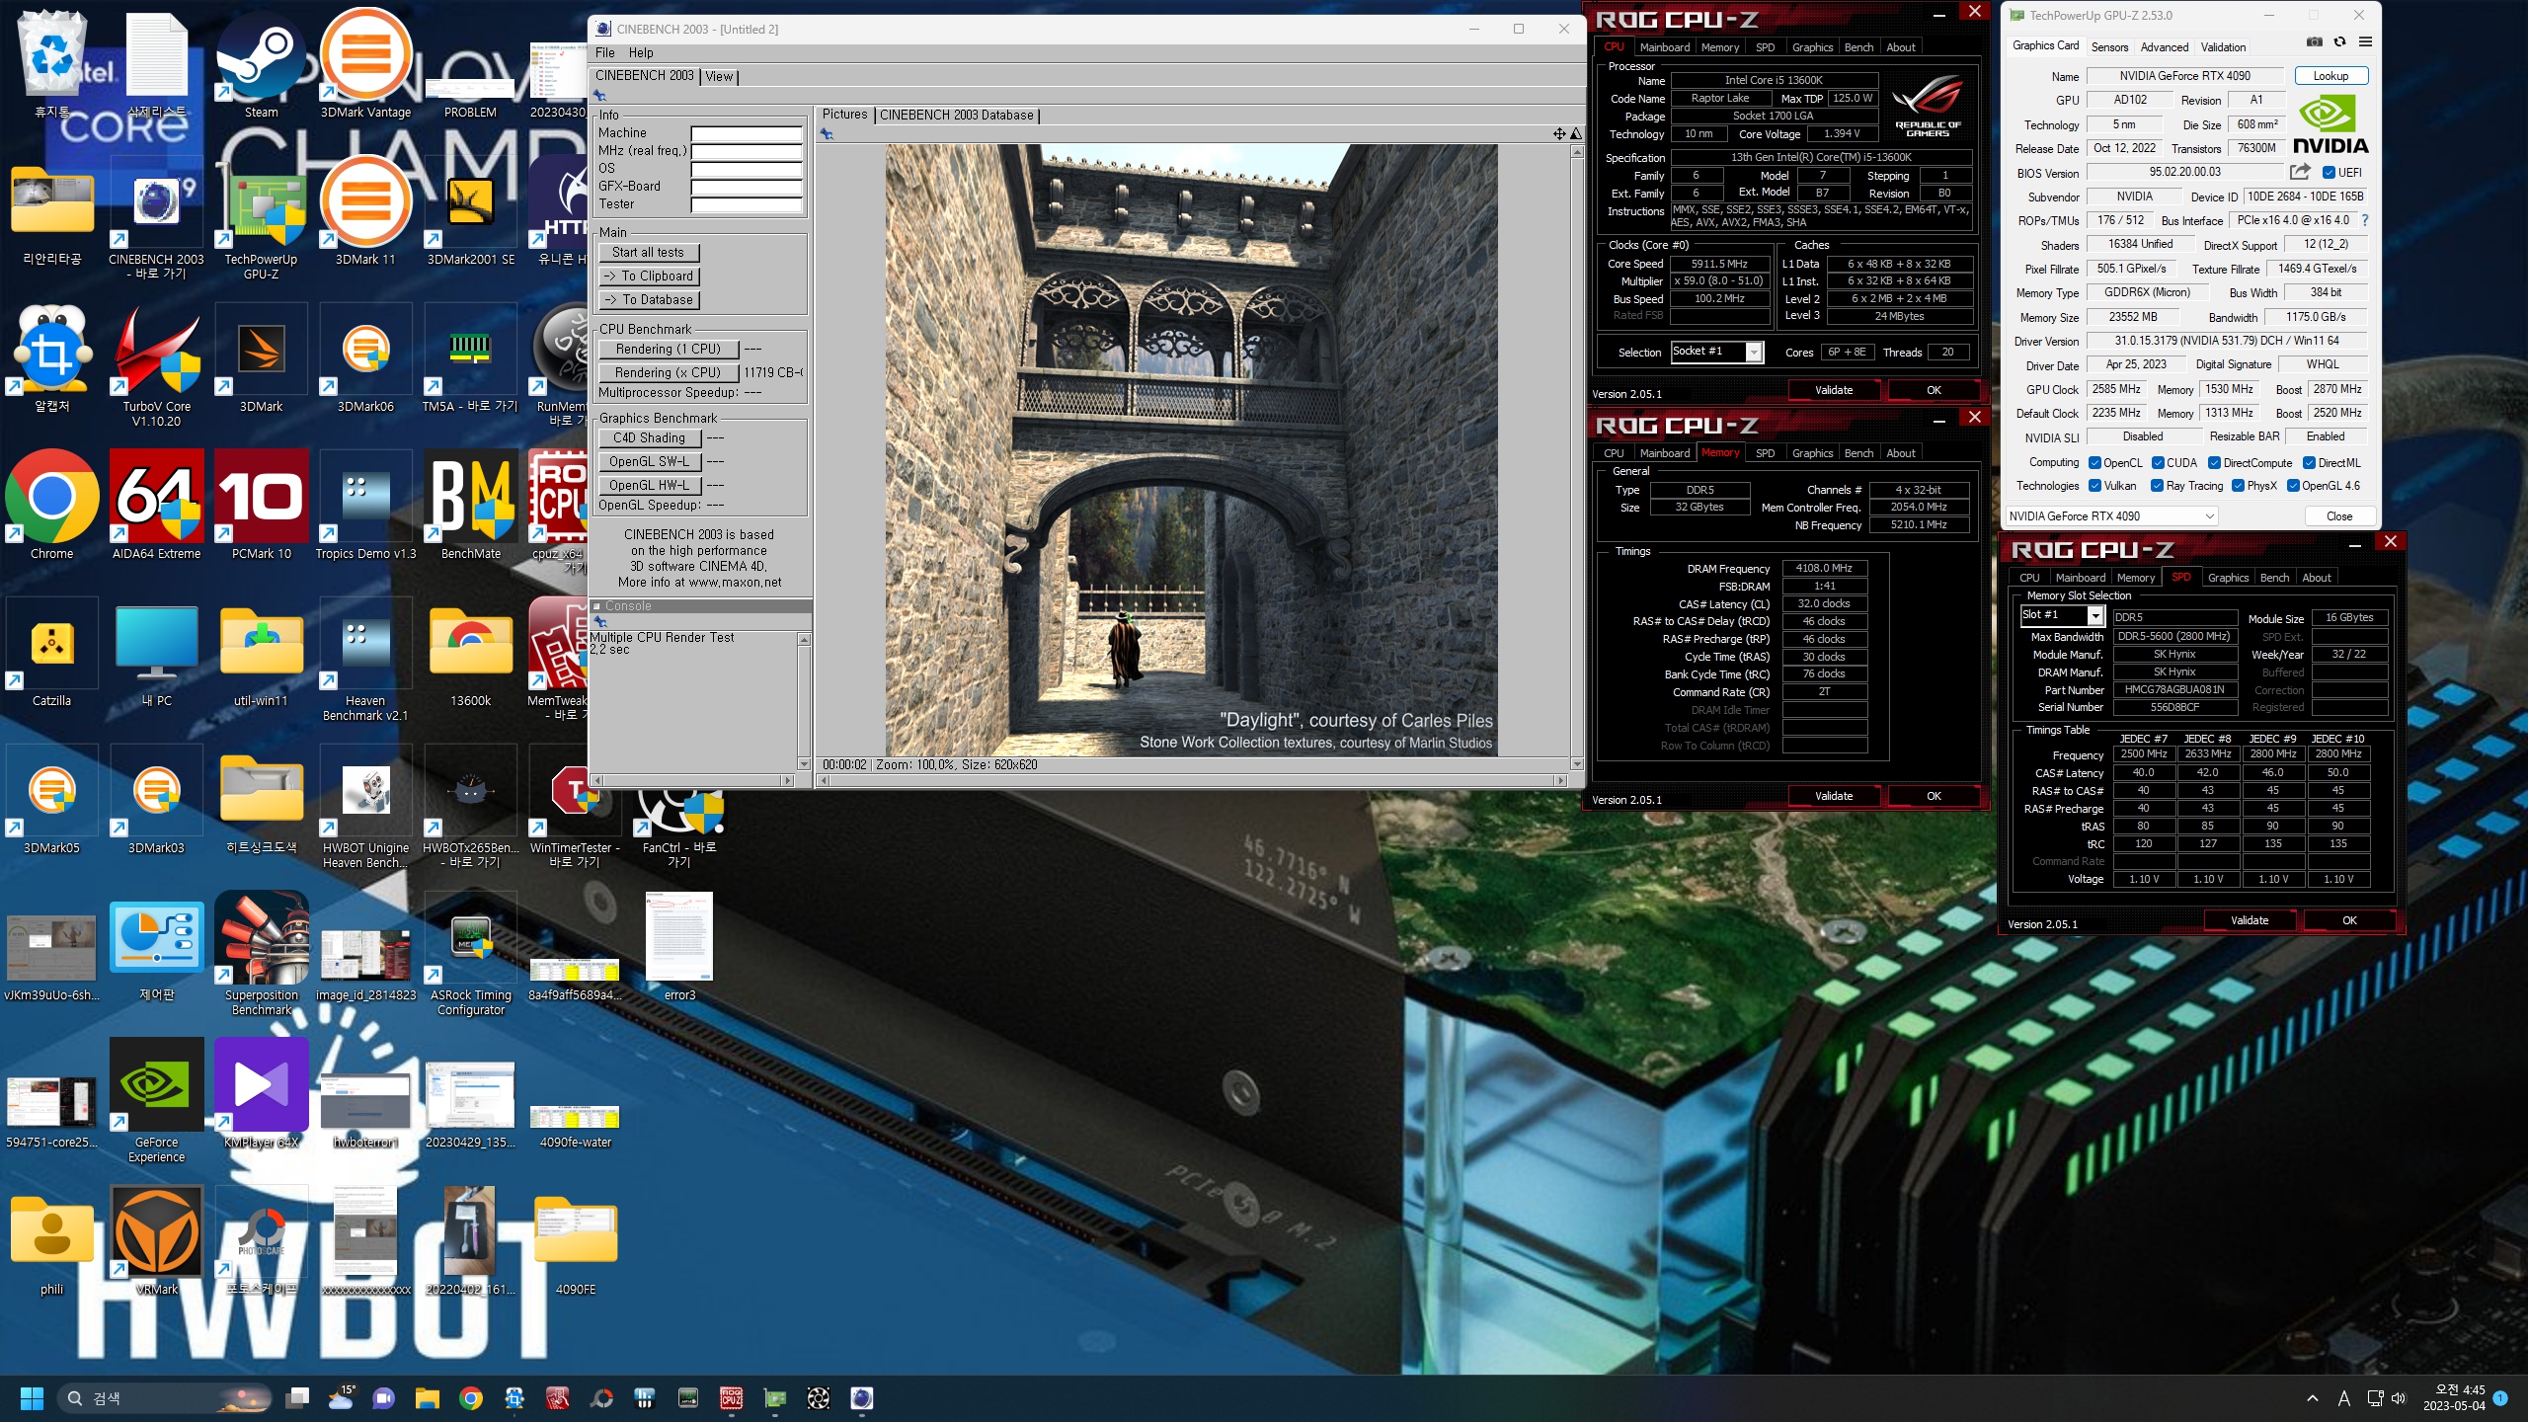This screenshot has height=1422, width=2528.
Task: Toggle OpenGL 4.6 checkbox in GPU-Z
Action: point(2293,486)
